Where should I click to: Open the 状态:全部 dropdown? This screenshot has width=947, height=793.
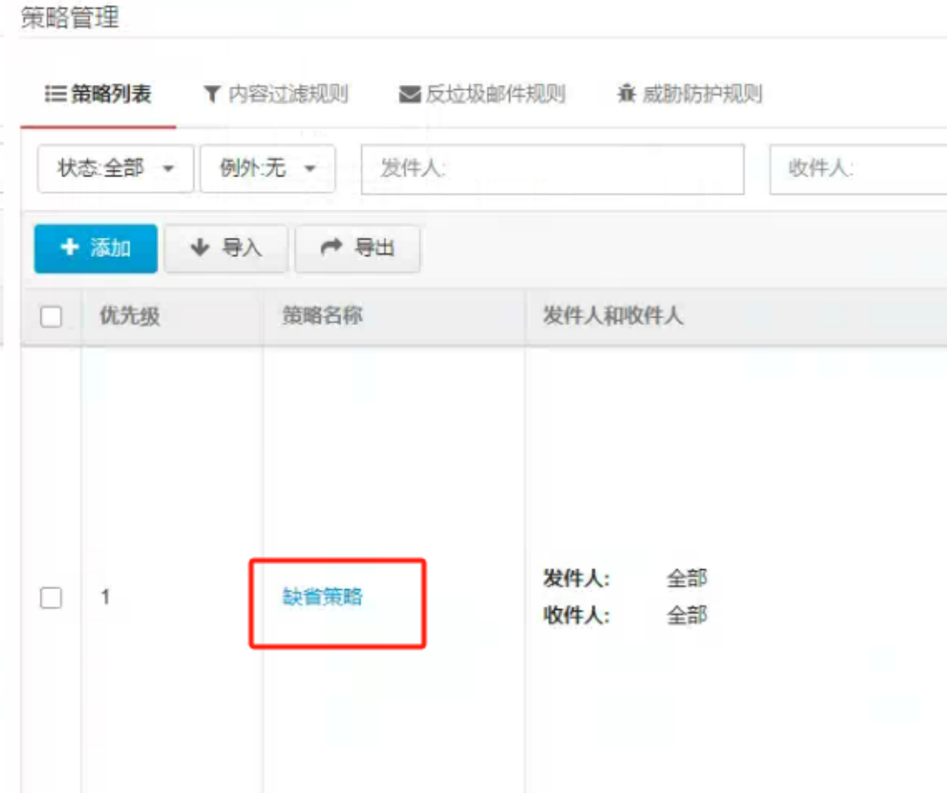115,169
